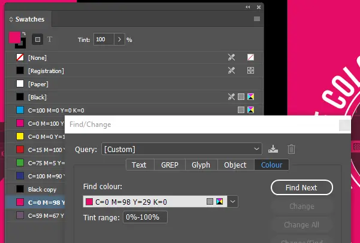The height and width of the screenshot is (243, 360).
Task: Click Registration swatch crosshair icon
Action: [x=250, y=71]
